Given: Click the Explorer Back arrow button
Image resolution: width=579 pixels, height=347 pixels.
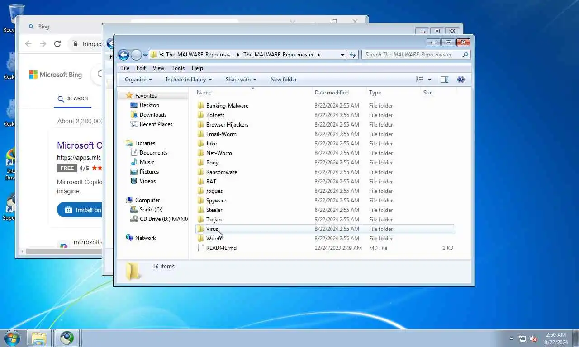Looking at the screenshot, I should click(x=123, y=55).
